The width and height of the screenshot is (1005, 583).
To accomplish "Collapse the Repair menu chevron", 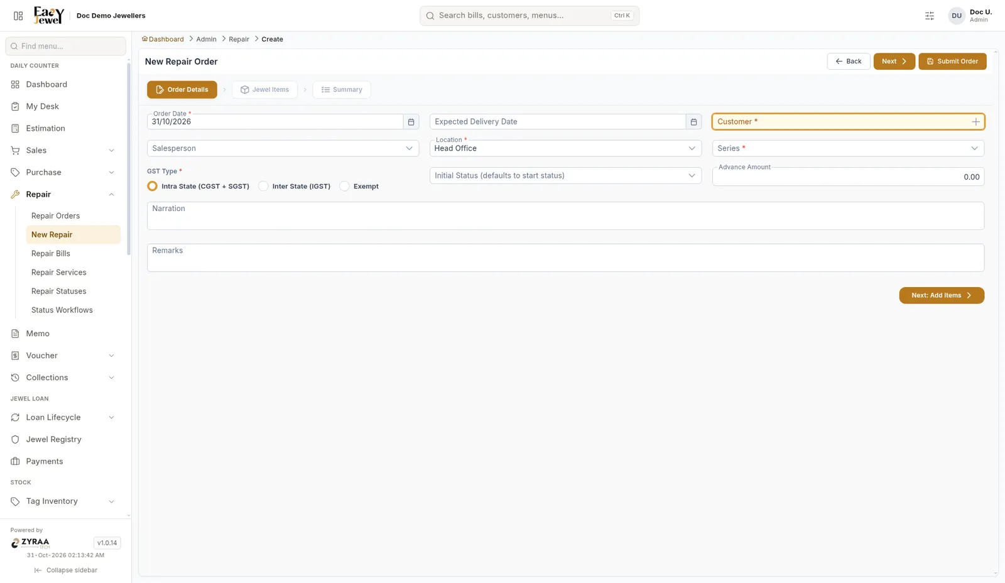I will (x=111, y=194).
